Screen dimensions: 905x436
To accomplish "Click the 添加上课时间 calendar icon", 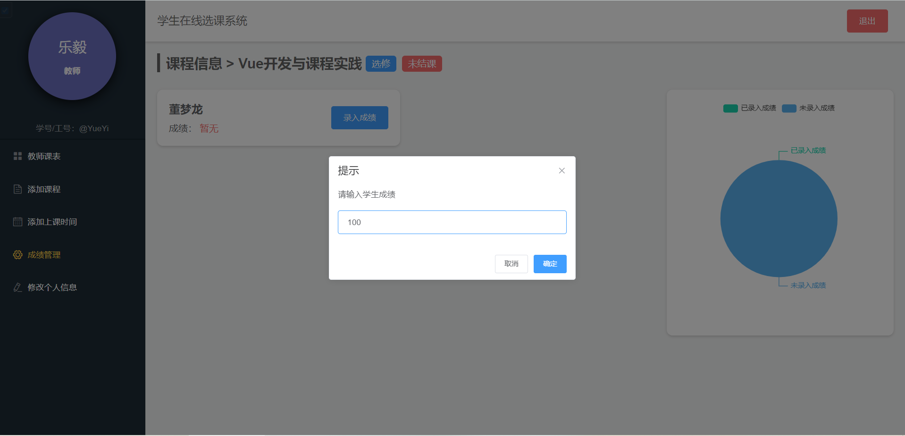I will tap(17, 222).
